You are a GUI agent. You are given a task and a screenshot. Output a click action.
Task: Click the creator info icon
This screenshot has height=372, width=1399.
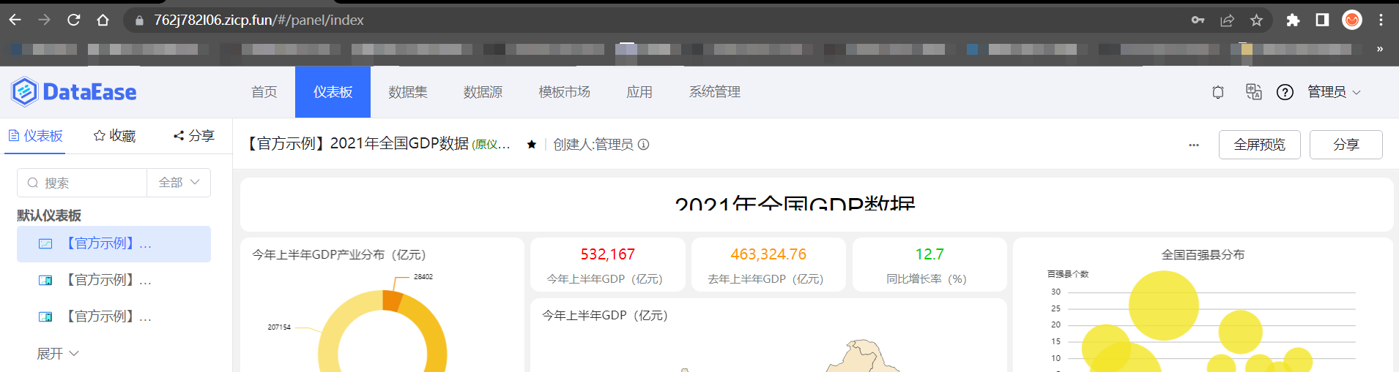[644, 145]
